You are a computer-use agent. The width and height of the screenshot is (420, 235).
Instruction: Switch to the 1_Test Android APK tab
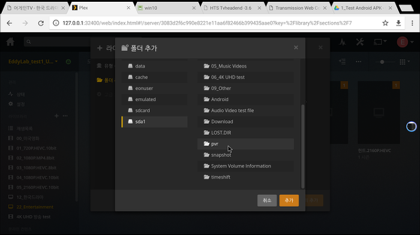tap(363, 8)
